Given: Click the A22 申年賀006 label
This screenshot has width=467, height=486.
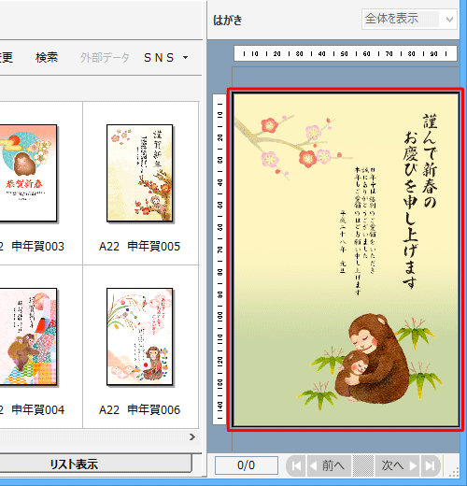Looking at the screenshot, I should [x=139, y=409].
